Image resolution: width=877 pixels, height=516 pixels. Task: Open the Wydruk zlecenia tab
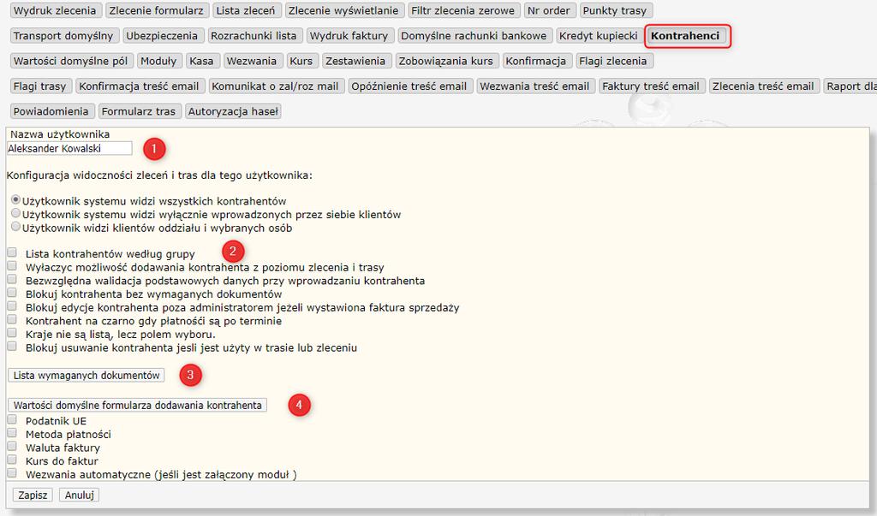(55, 10)
